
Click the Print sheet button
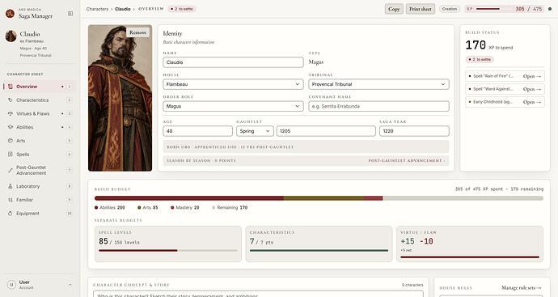click(x=421, y=9)
